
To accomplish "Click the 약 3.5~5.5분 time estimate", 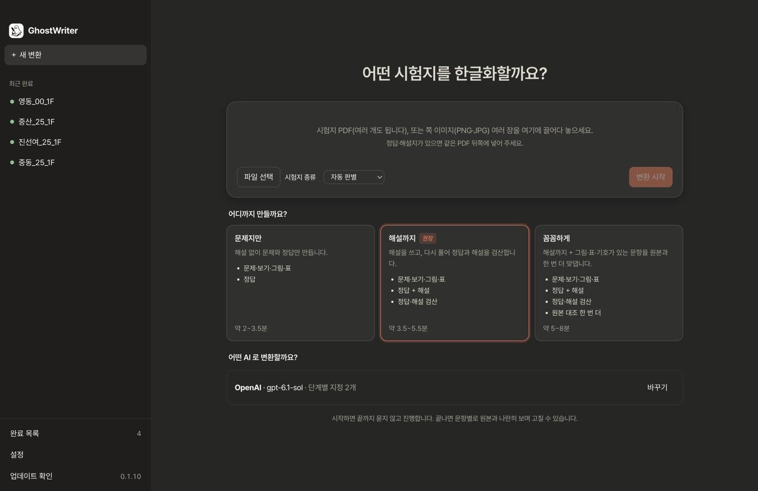I will coord(408,329).
